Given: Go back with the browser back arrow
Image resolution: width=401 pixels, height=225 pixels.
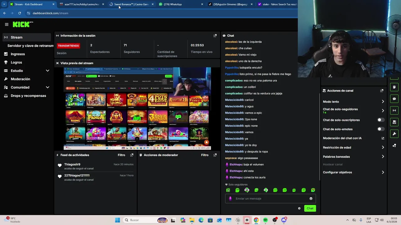Looking at the screenshot, I should click(x=4, y=13).
